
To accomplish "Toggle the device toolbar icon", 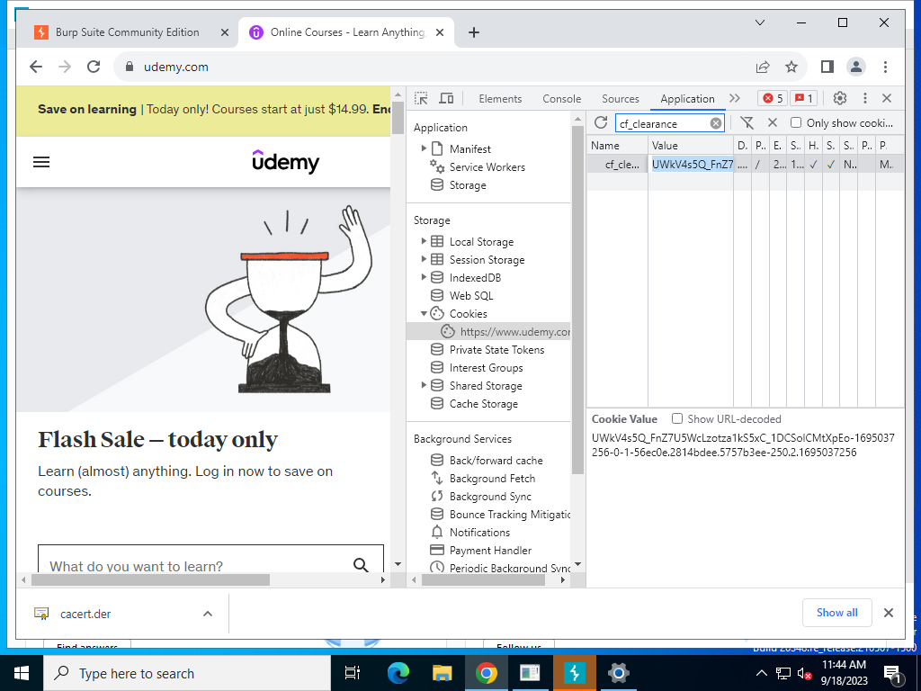I will click(446, 98).
